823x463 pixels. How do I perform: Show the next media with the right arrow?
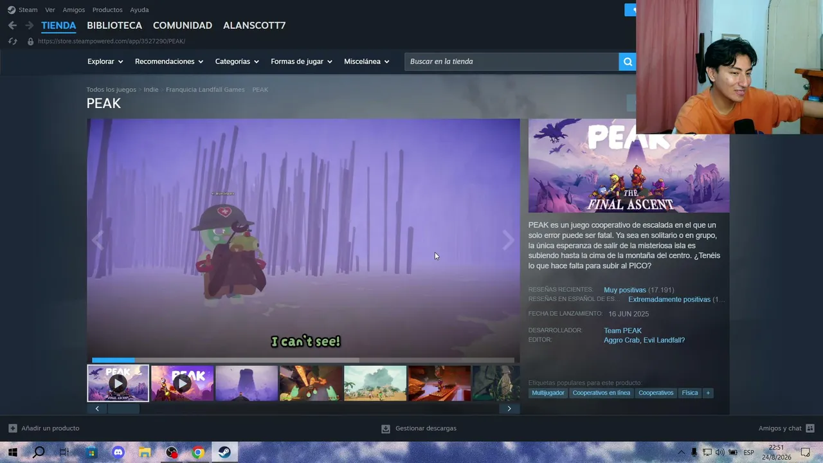(509, 241)
